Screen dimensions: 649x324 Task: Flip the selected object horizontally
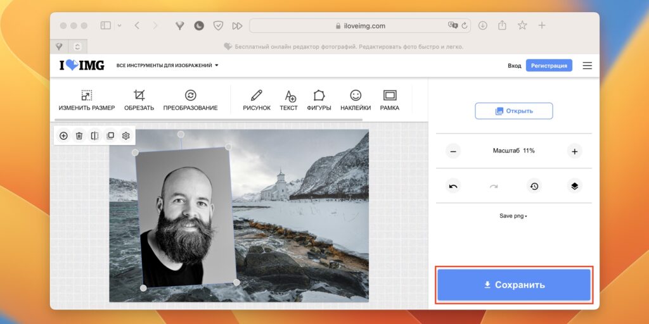tap(95, 135)
